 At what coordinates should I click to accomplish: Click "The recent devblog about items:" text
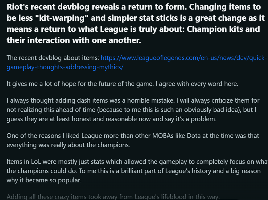(x=53, y=58)
